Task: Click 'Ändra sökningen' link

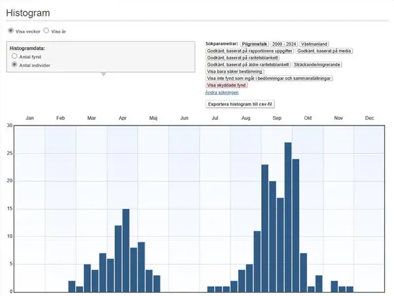Action: click(222, 92)
